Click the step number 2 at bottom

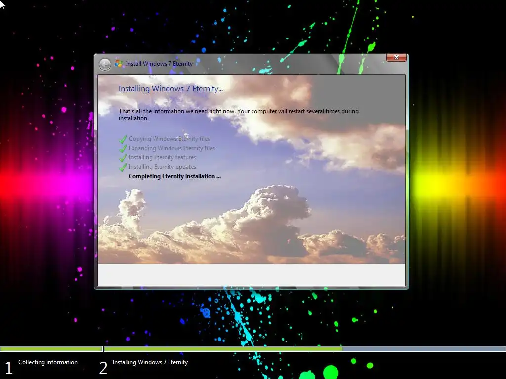pyautogui.click(x=103, y=368)
